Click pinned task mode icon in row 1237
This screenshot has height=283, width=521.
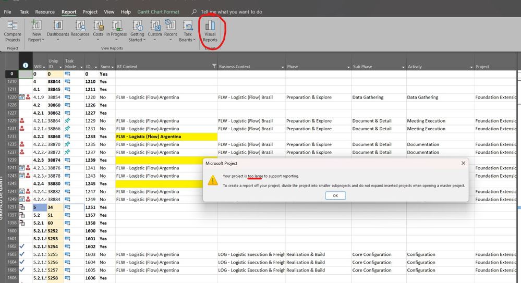tap(67, 152)
